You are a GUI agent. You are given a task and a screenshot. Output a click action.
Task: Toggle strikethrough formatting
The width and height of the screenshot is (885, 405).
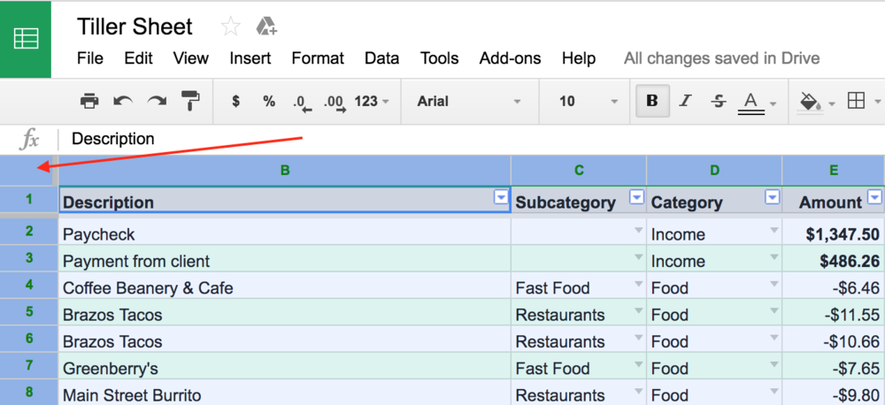(x=718, y=102)
